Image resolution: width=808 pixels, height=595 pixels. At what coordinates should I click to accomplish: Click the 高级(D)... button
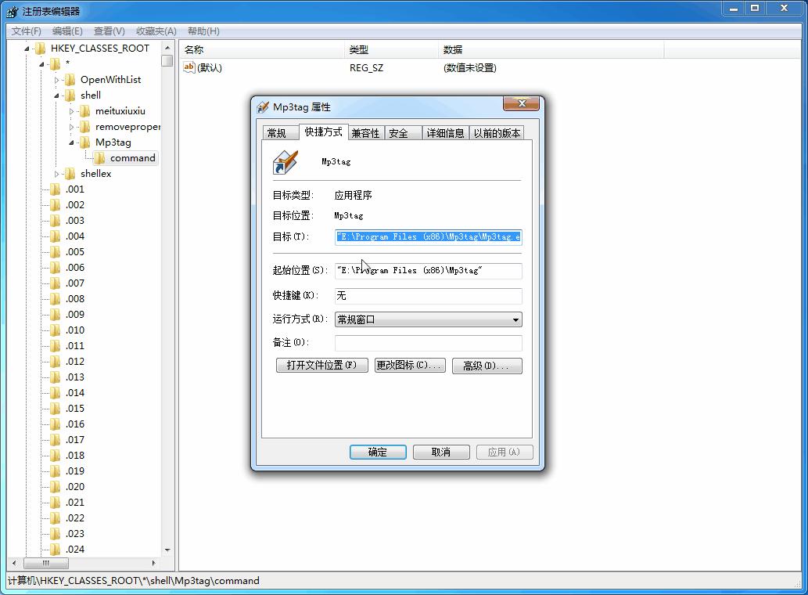coord(487,366)
